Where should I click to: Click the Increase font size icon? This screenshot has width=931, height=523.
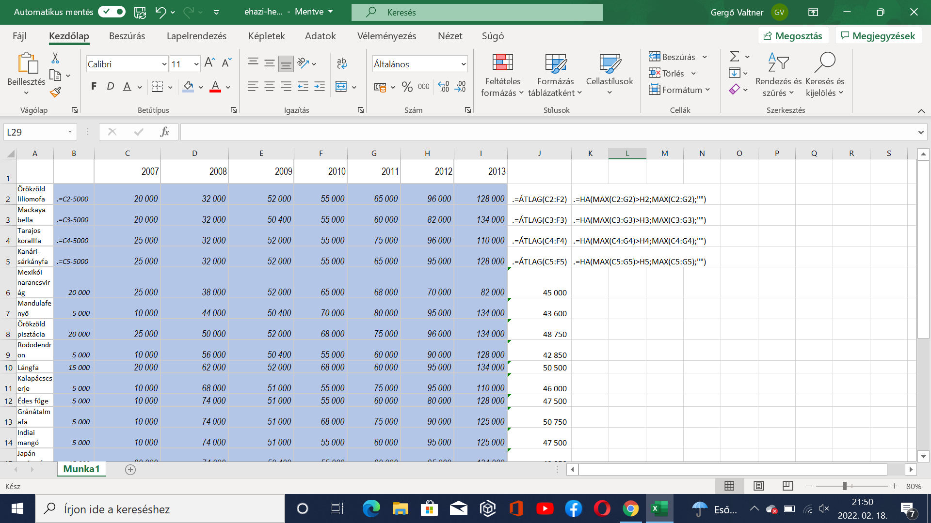[x=209, y=63]
